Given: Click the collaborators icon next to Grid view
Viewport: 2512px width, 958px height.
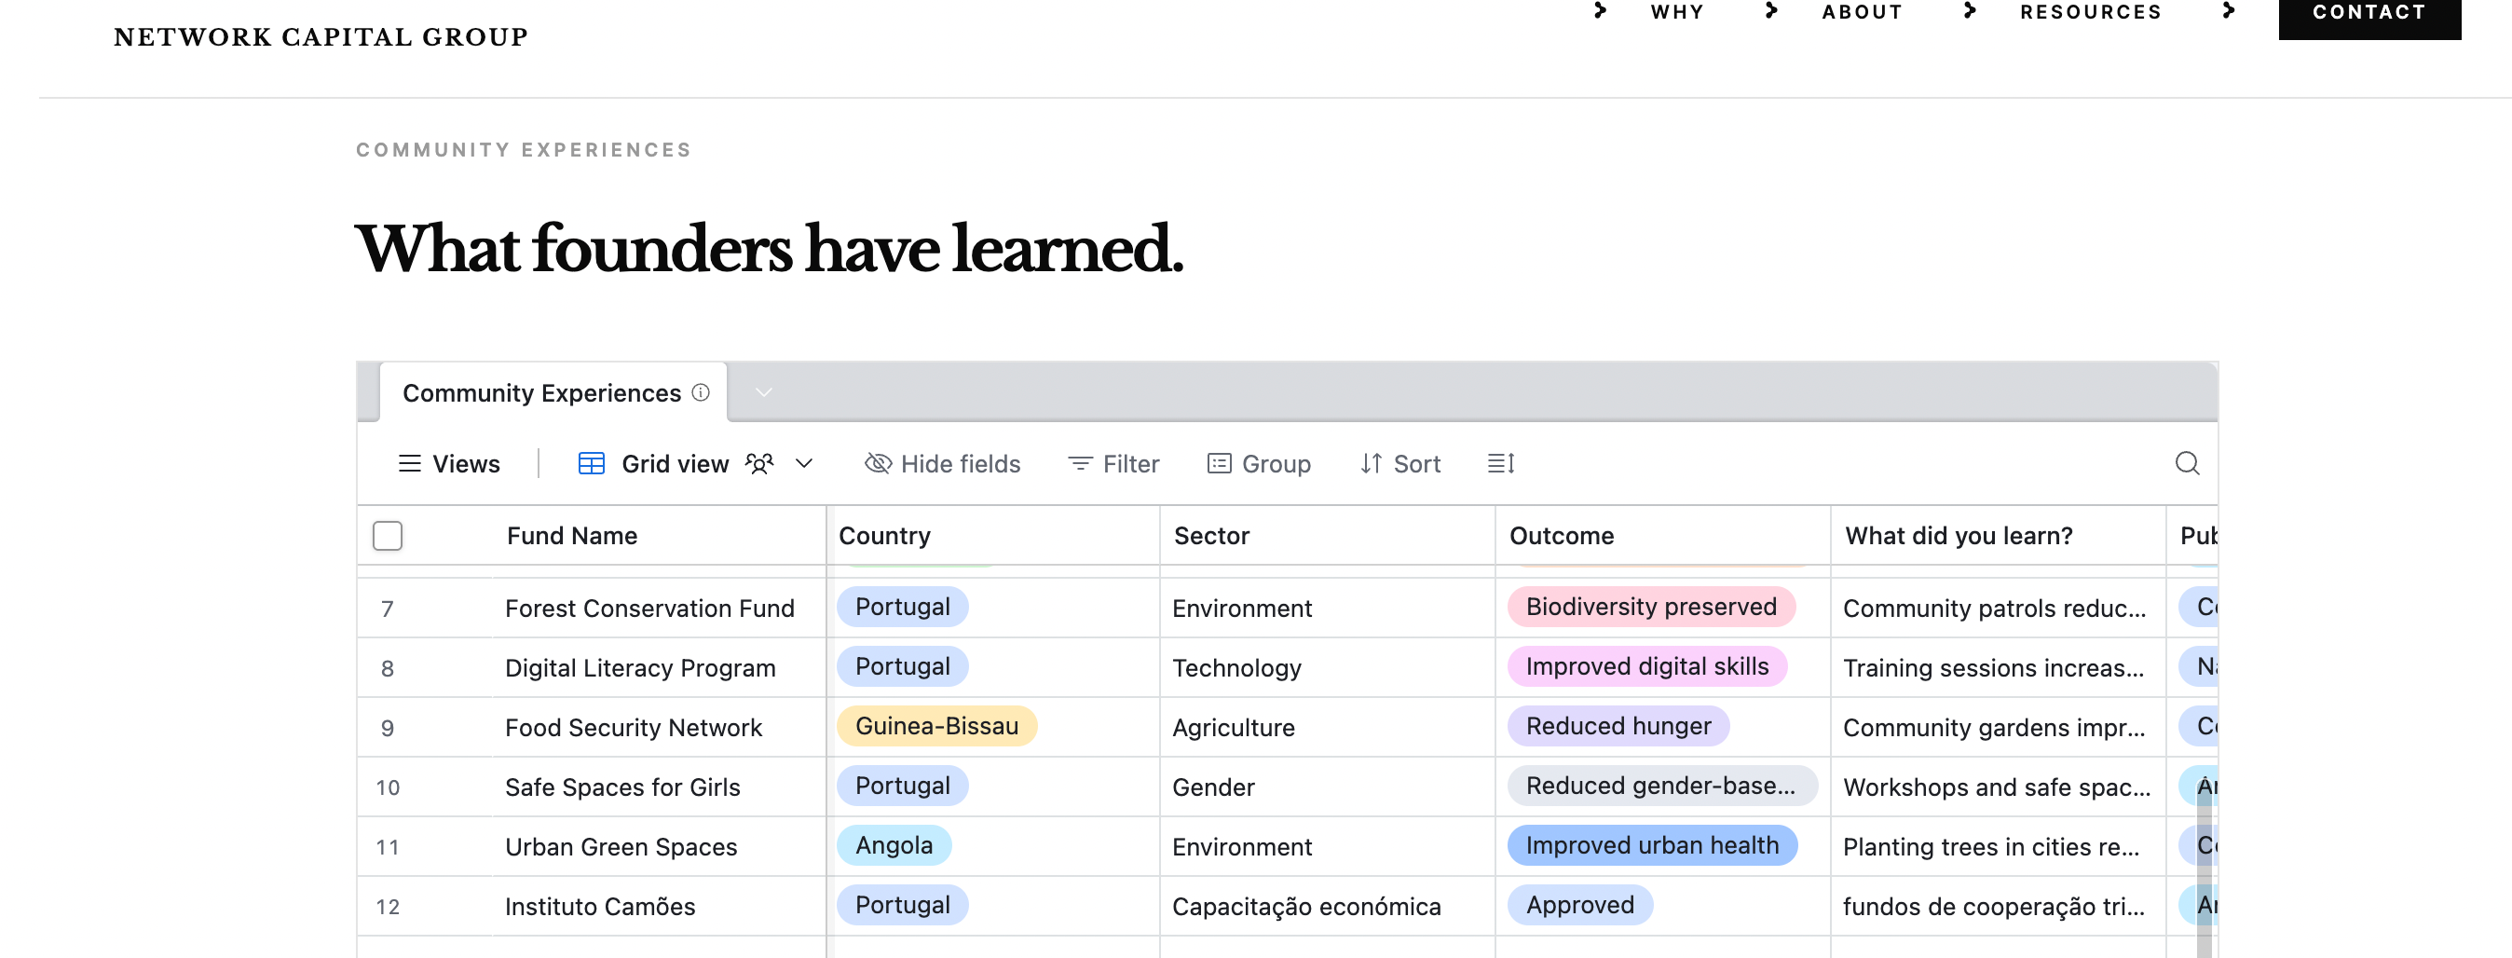Looking at the screenshot, I should coord(758,463).
